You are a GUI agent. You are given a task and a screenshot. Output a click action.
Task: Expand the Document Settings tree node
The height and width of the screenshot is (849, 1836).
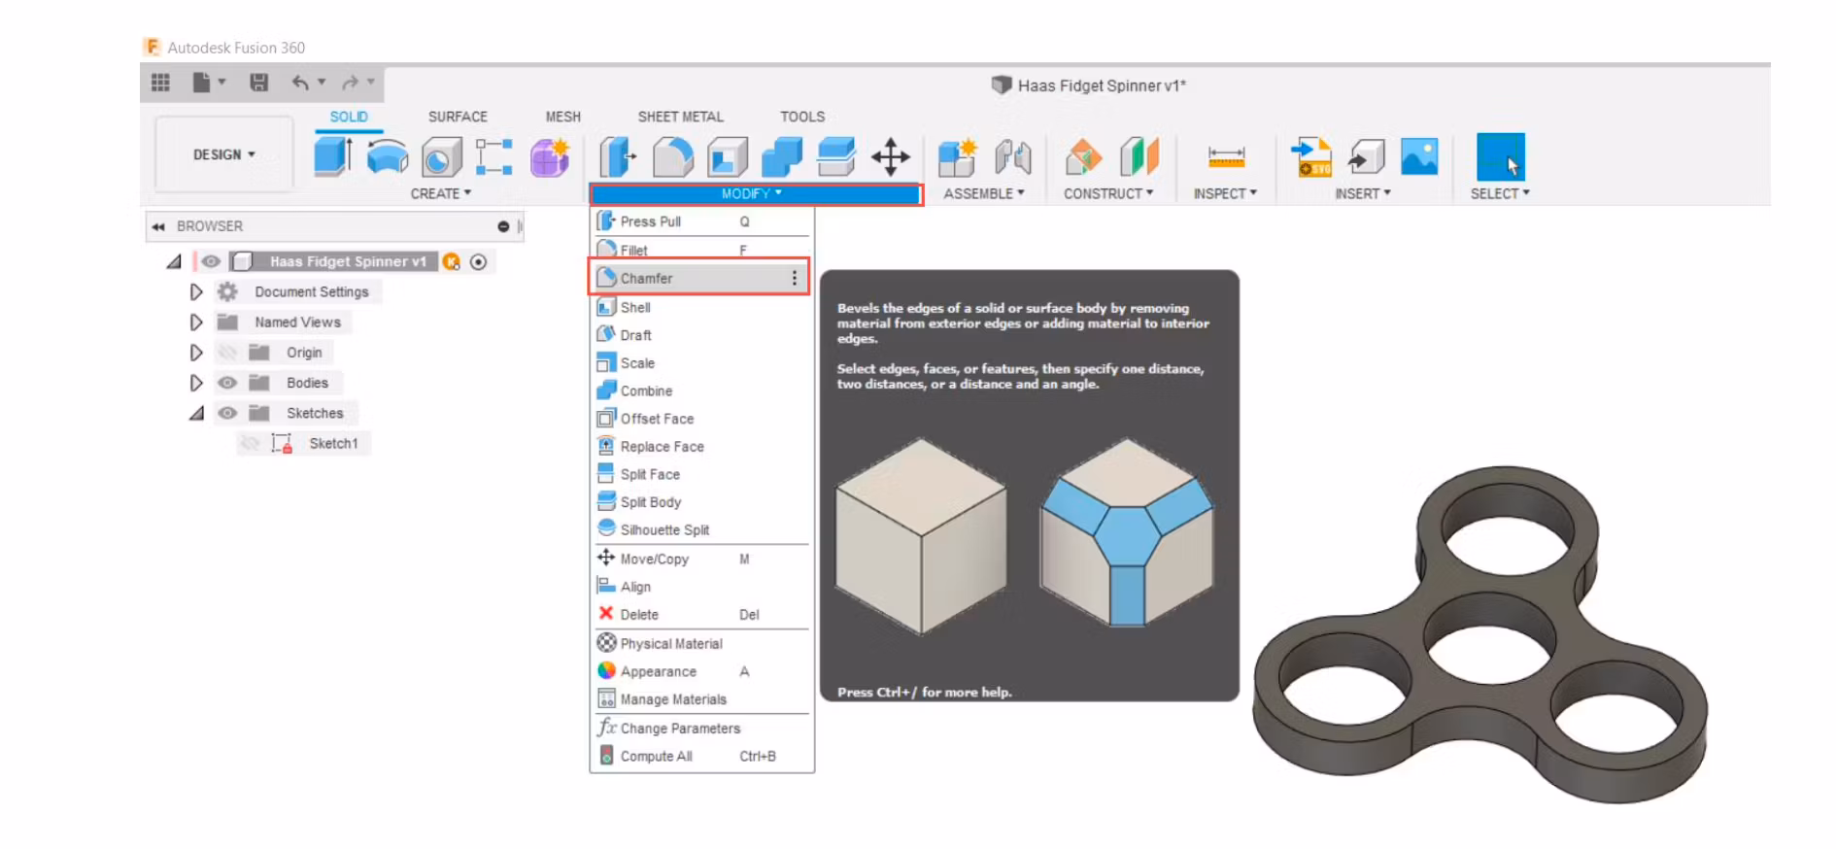tap(196, 292)
